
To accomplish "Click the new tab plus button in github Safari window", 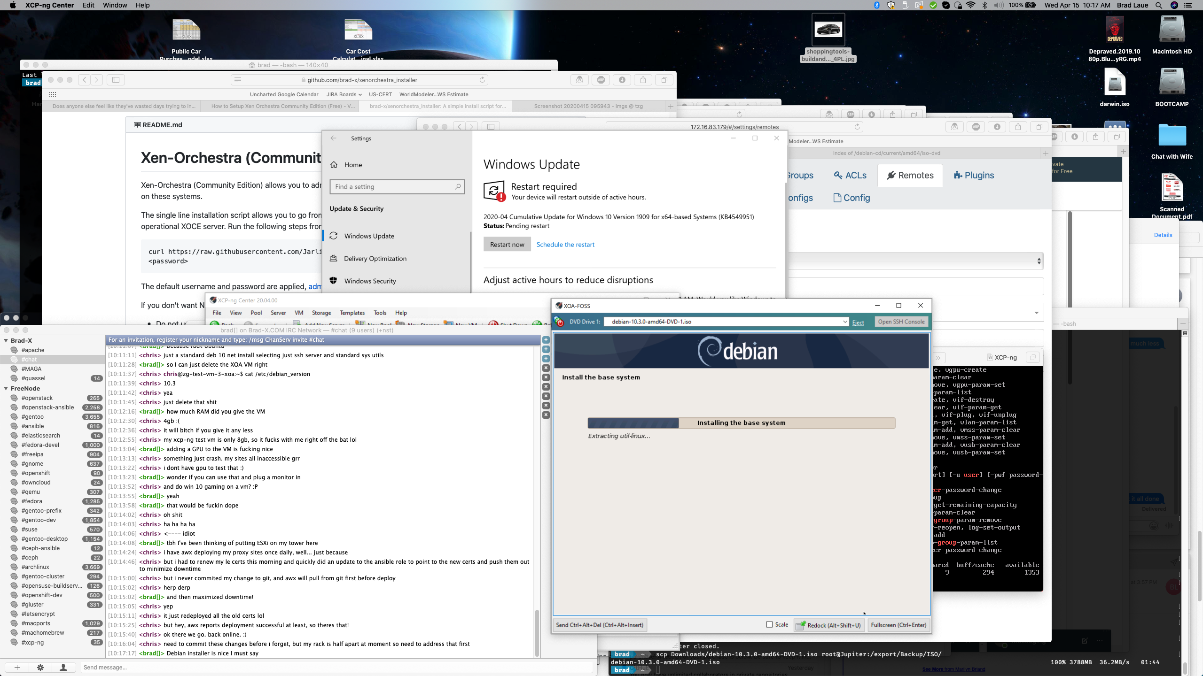I will (671, 106).
